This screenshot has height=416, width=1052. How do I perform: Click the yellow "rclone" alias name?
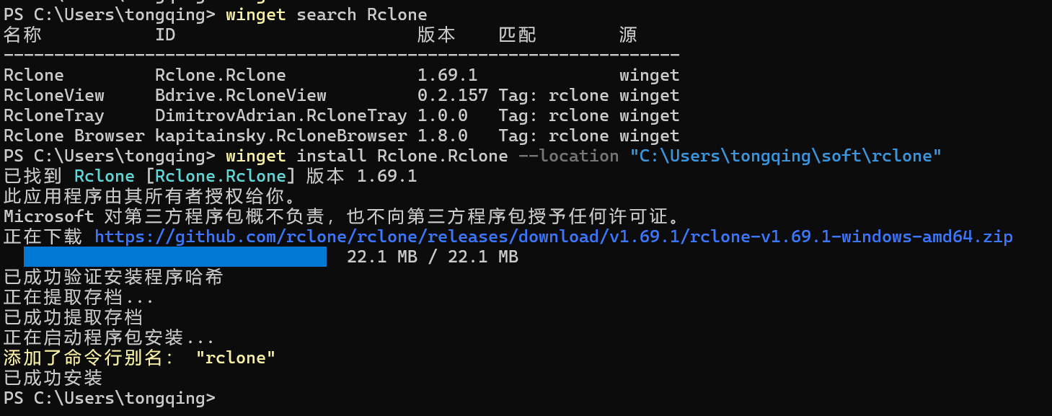coord(236,358)
